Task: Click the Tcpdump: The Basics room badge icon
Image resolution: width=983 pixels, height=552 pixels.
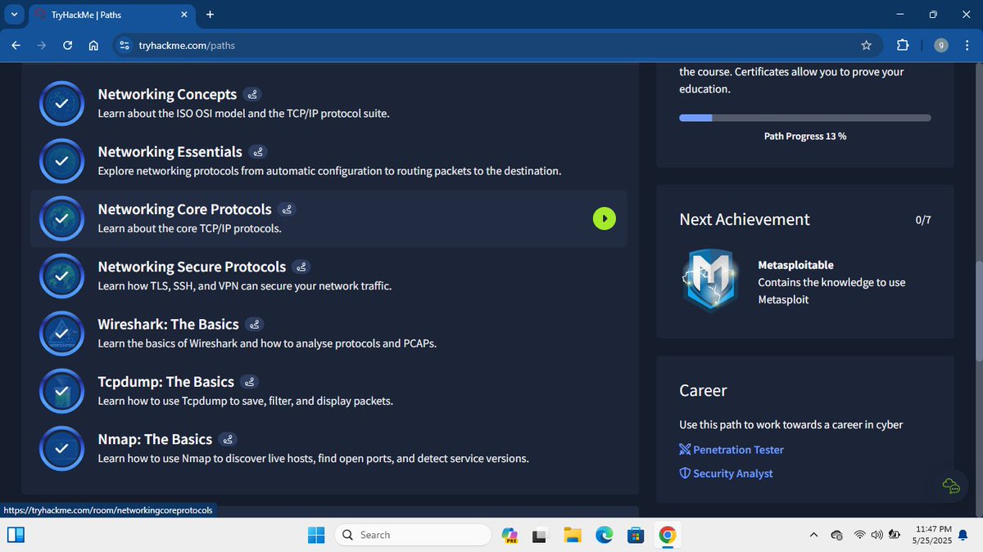Action: [x=62, y=391]
